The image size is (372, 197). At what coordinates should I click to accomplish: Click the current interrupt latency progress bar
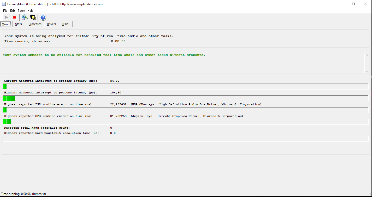(185, 86)
